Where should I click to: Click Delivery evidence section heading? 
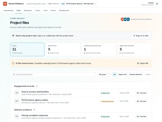click(23, 110)
